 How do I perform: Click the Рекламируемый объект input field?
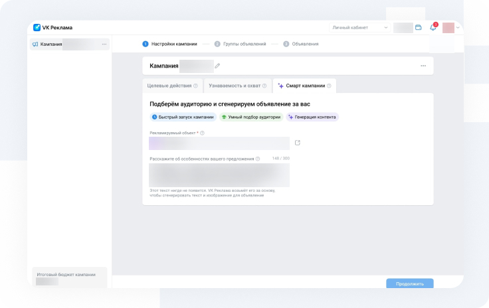(219, 143)
